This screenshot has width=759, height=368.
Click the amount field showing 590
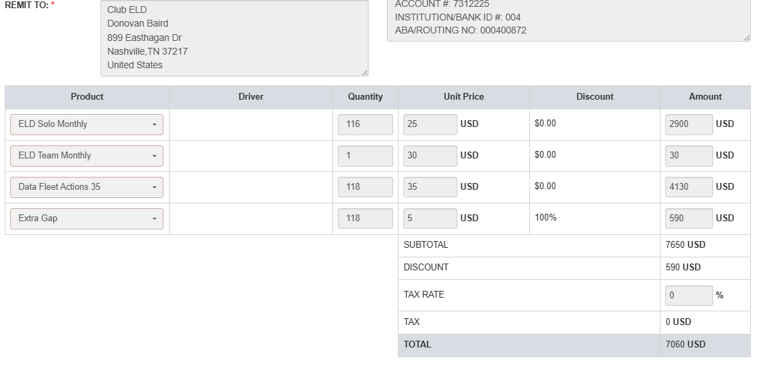[x=689, y=218]
